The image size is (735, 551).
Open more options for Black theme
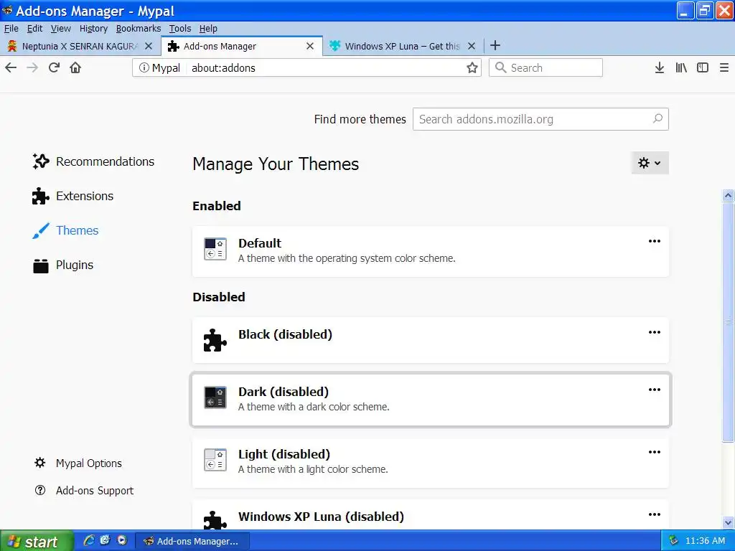(655, 333)
